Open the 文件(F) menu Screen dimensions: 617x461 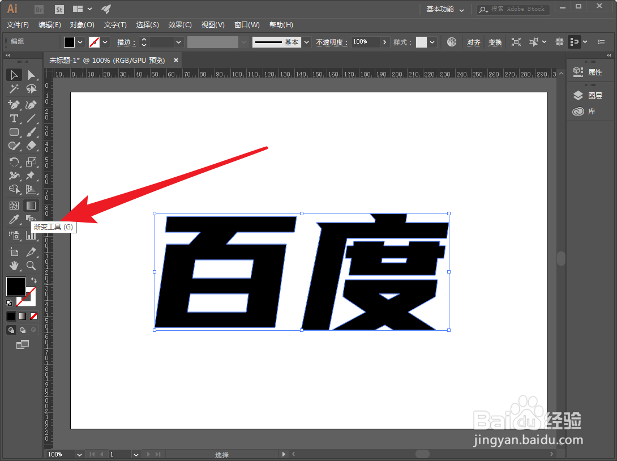coord(18,25)
